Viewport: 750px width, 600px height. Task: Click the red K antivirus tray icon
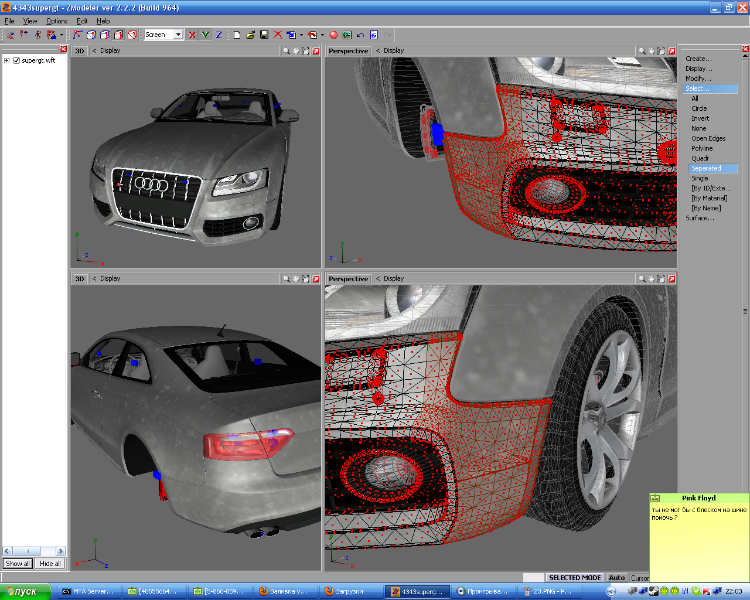(706, 591)
